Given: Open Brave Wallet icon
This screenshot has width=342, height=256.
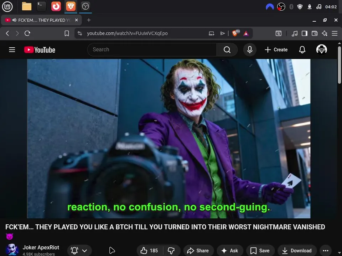Looking at the screenshot, I should point(315,33).
